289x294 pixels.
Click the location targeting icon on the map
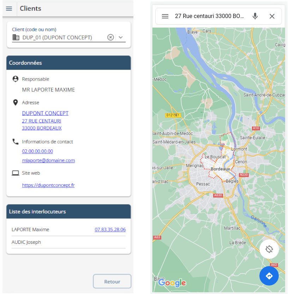(269, 249)
